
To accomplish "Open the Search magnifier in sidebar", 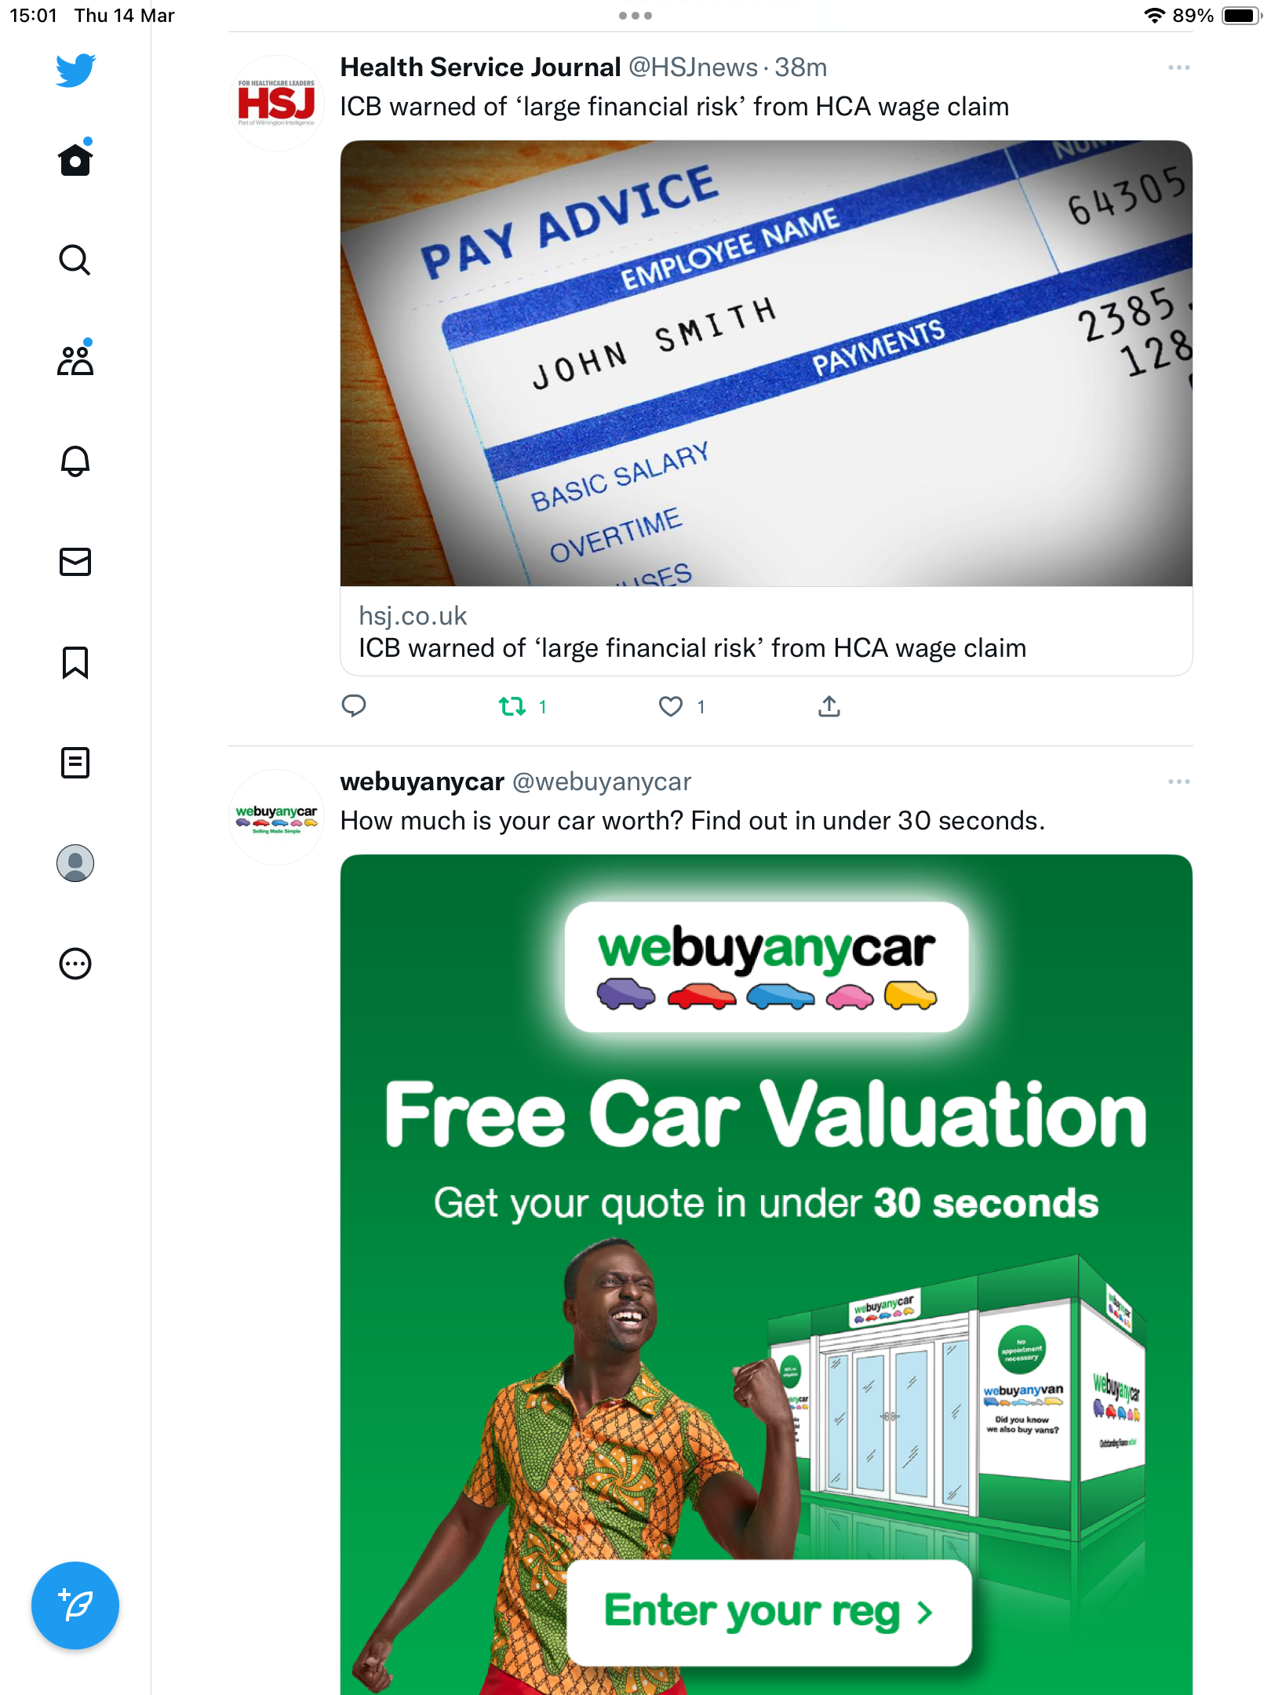I will point(75,260).
